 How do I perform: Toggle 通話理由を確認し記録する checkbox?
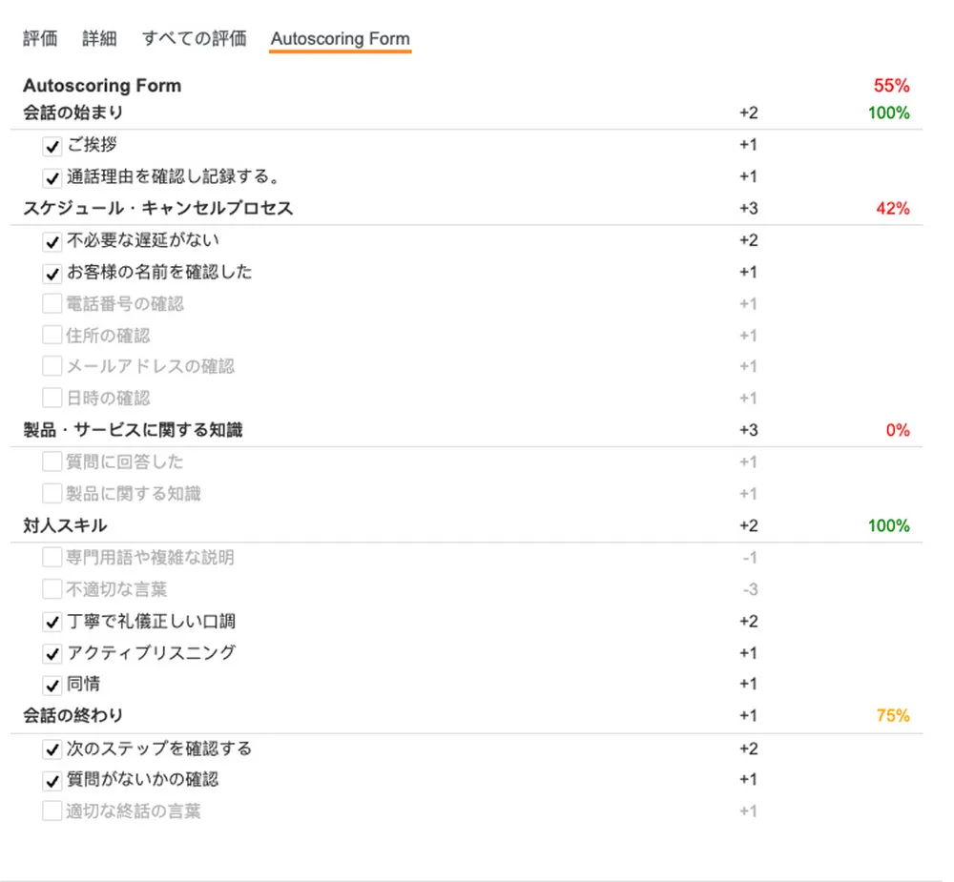[52, 177]
